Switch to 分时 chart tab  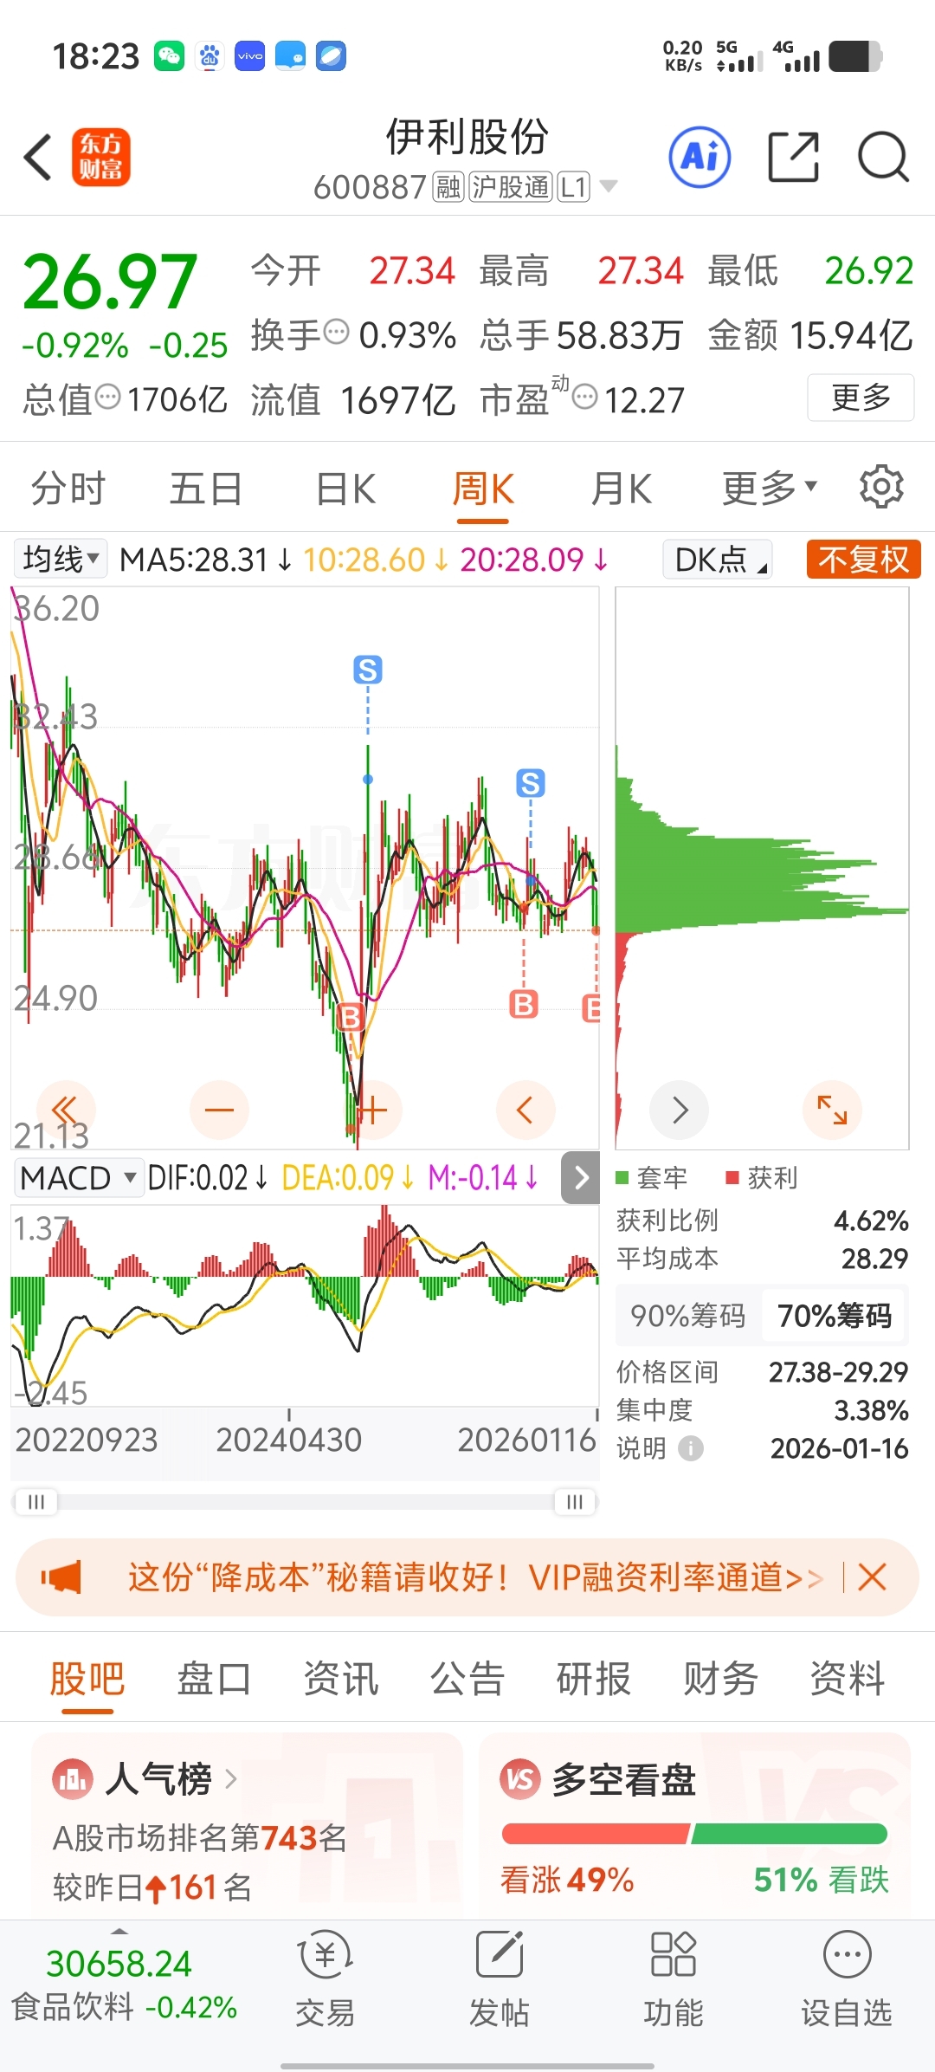point(68,489)
